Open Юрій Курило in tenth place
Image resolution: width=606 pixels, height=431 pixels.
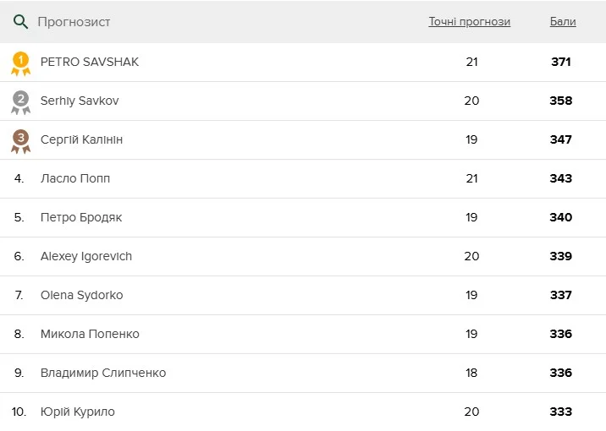78,412
